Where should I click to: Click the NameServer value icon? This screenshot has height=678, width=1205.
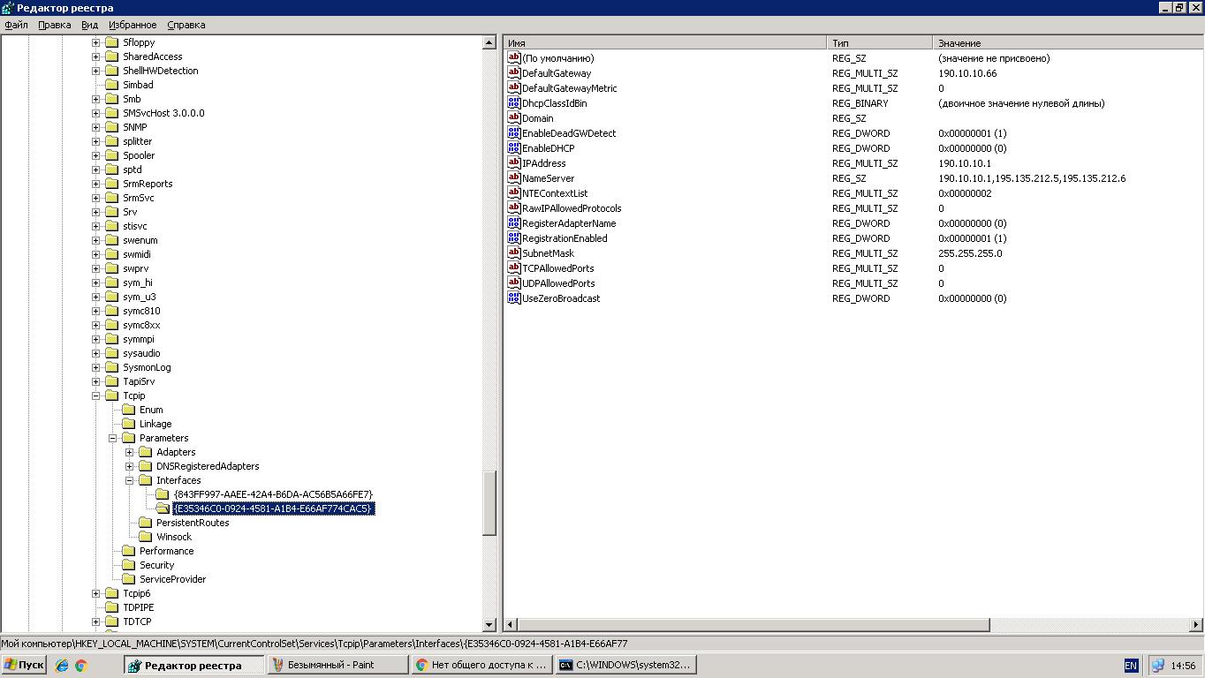point(514,178)
